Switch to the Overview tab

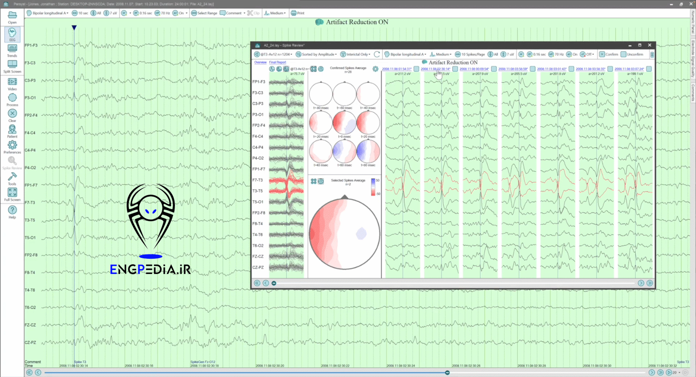coord(261,62)
